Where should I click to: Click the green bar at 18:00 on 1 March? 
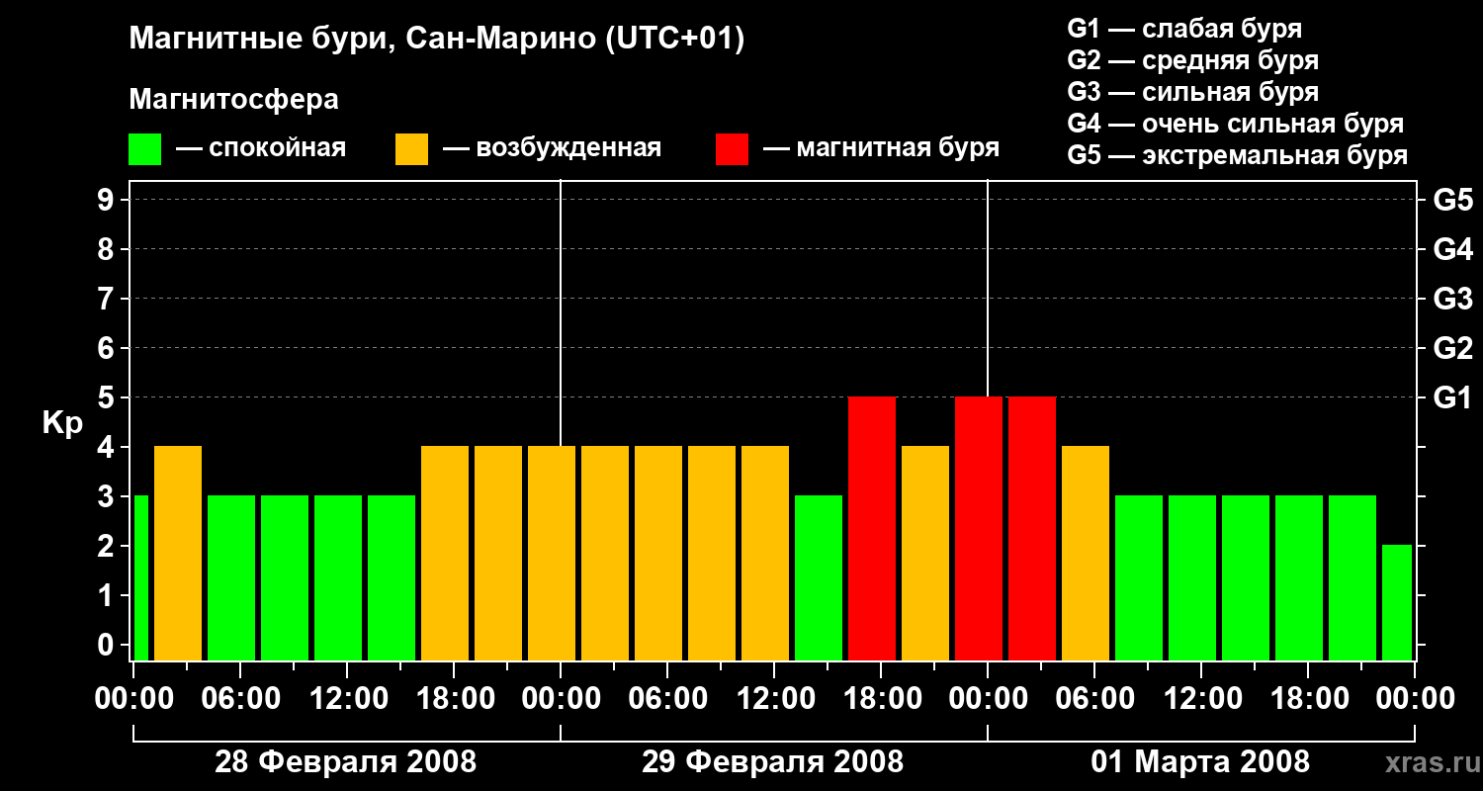pyautogui.click(x=1299, y=578)
